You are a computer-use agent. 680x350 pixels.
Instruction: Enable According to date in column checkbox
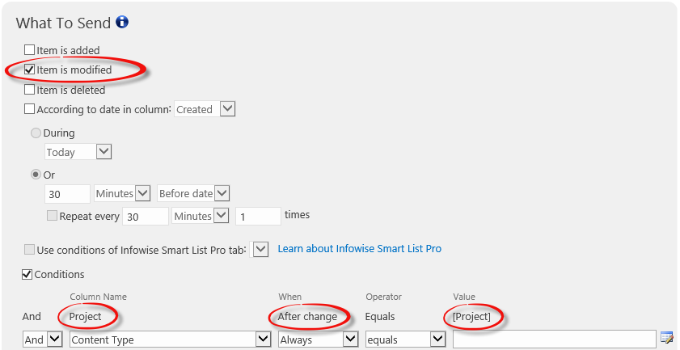pyautogui.click(x=29, y=109)
